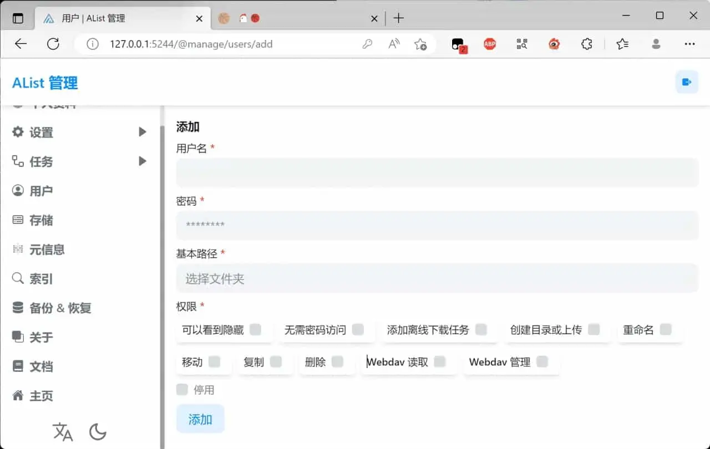
Task: Add the page to favorites via the star icon
Action: (x=420, y=44)
